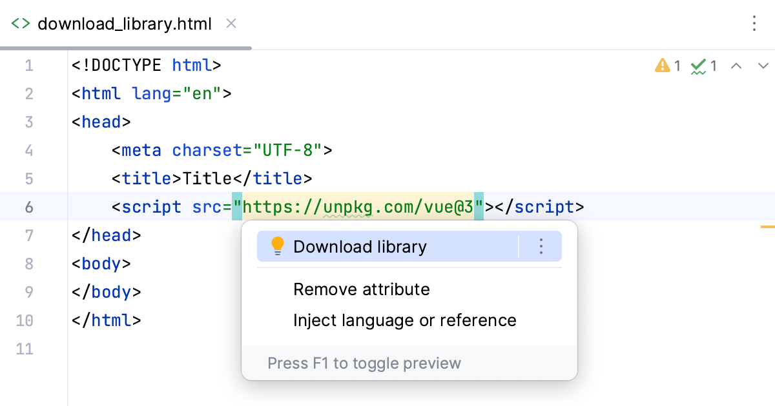Switch to the download_library.html tab
775x406 pixels.
(125, 23)
